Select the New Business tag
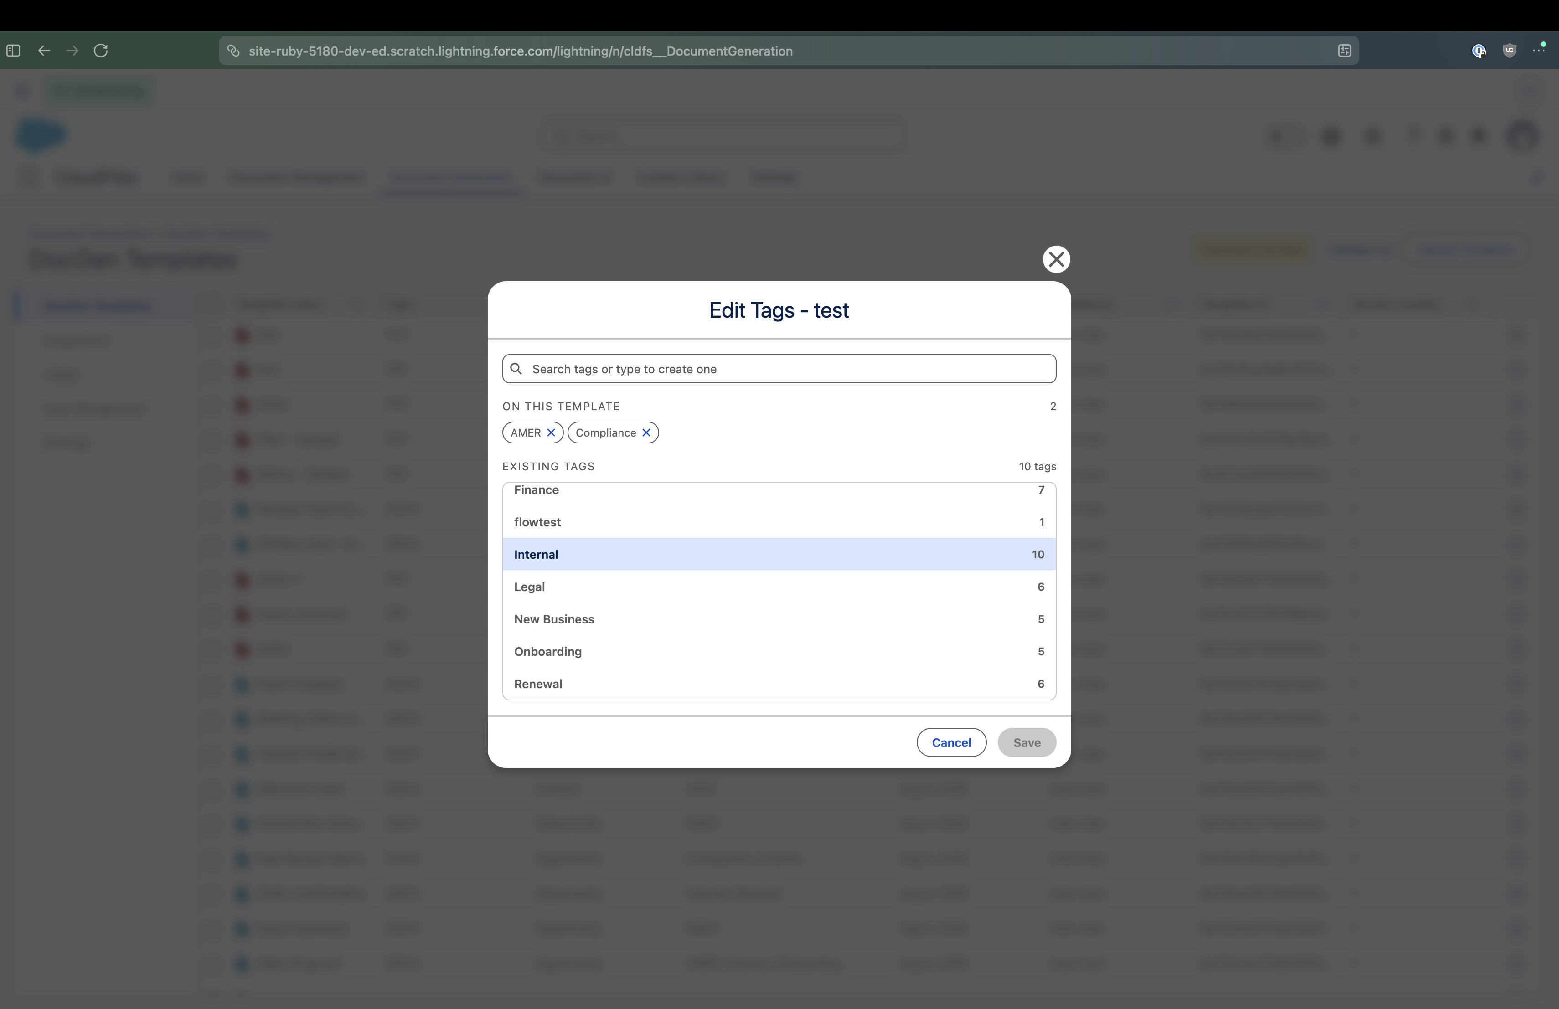Viewport: 1559px width, 1009px height. click(x=779, y=619)
